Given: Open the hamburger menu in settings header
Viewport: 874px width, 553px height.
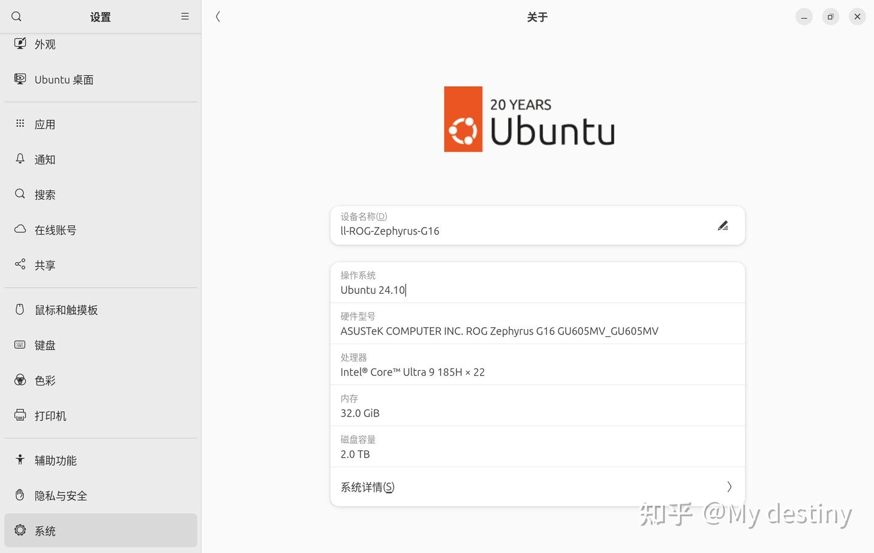Looking at the screenshot, I should (185, 16).
